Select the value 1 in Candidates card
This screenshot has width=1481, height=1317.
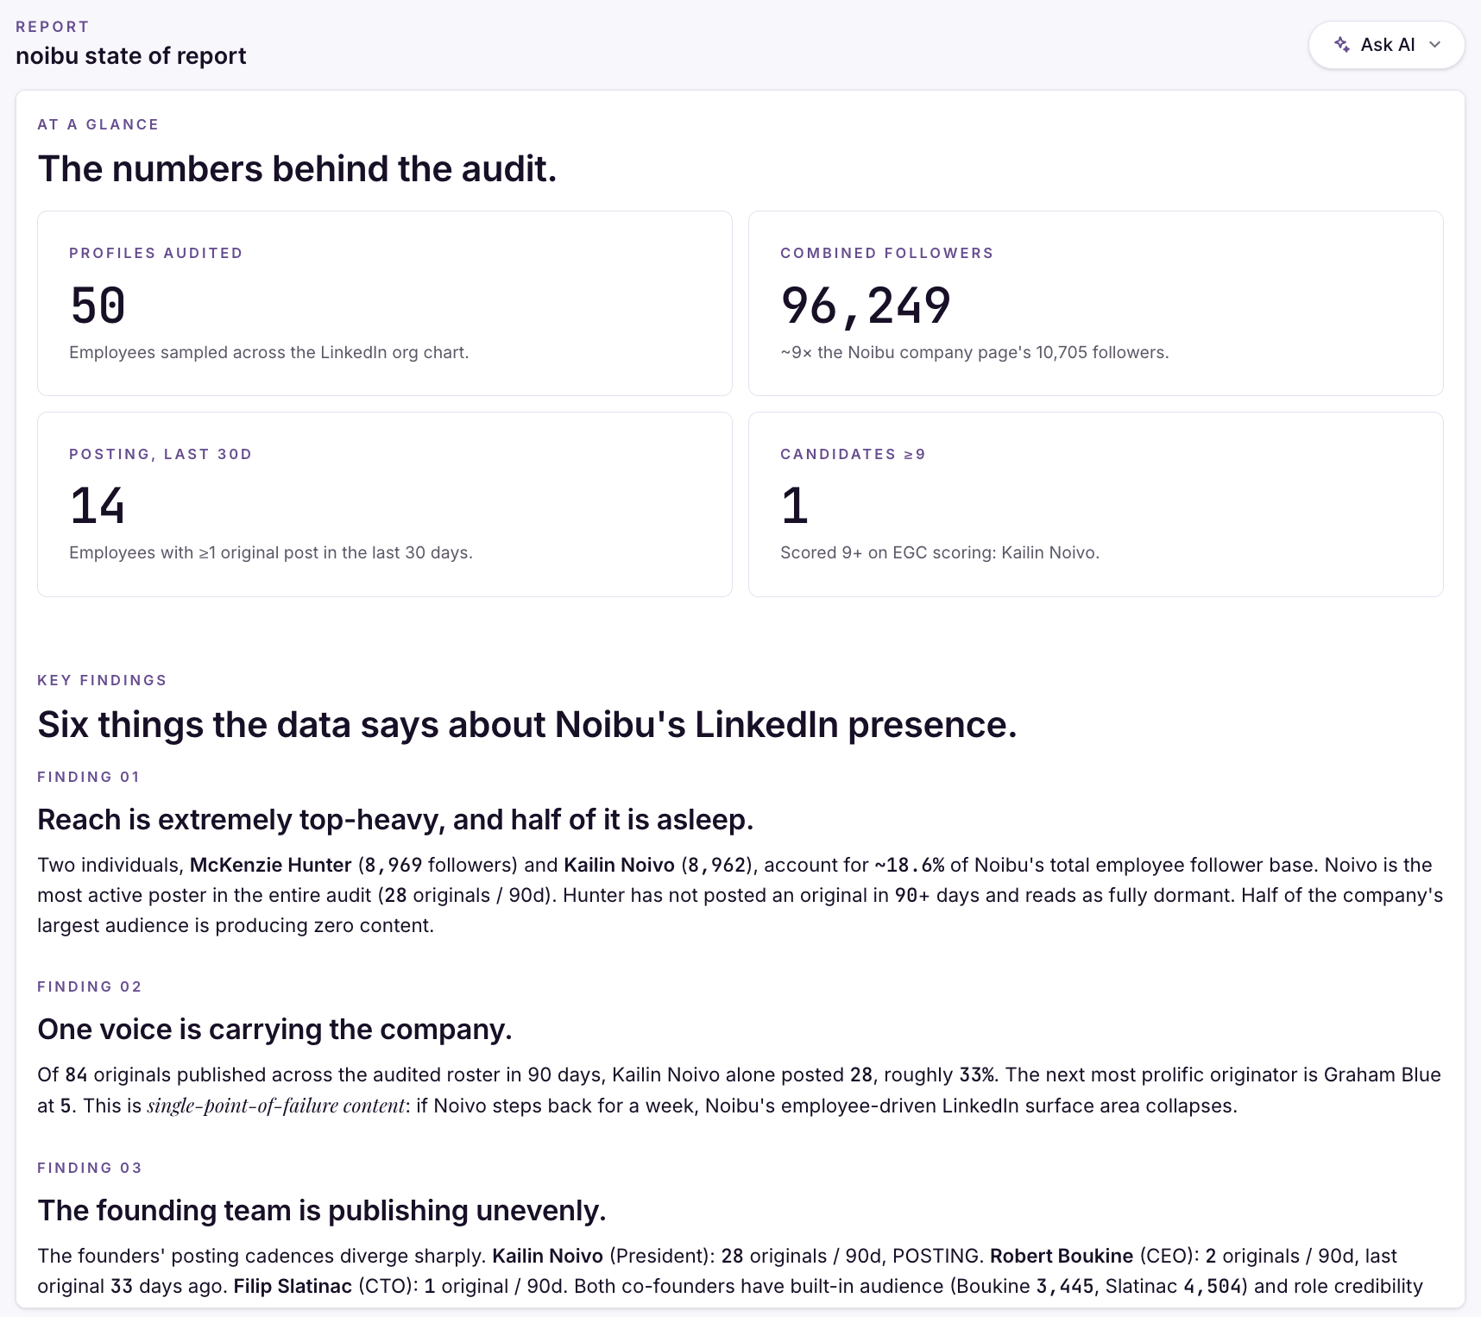[795, 506]
